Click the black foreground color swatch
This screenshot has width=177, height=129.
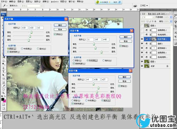tap(3, 100)
